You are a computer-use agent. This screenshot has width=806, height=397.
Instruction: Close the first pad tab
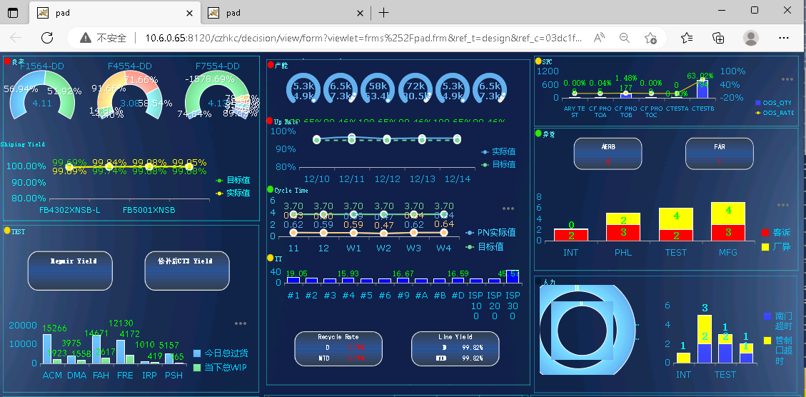coord(189,13)
